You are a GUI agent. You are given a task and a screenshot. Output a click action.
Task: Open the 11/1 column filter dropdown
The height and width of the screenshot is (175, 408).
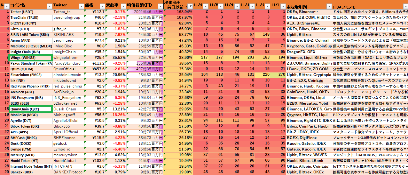point(283,6)
